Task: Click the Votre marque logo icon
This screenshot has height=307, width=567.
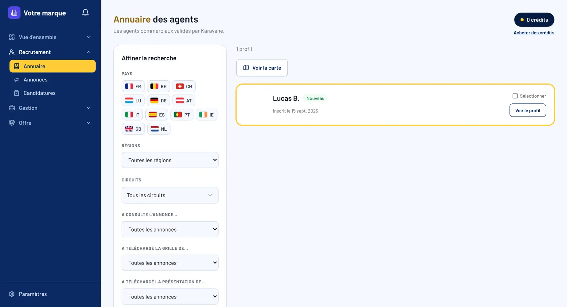Action: pos(14,13)
